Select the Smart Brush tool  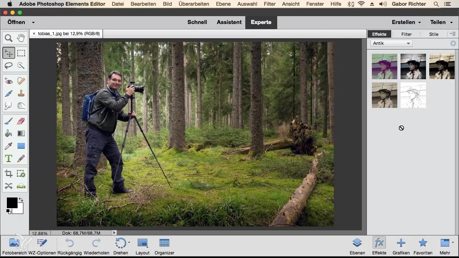tap(9, 93)
